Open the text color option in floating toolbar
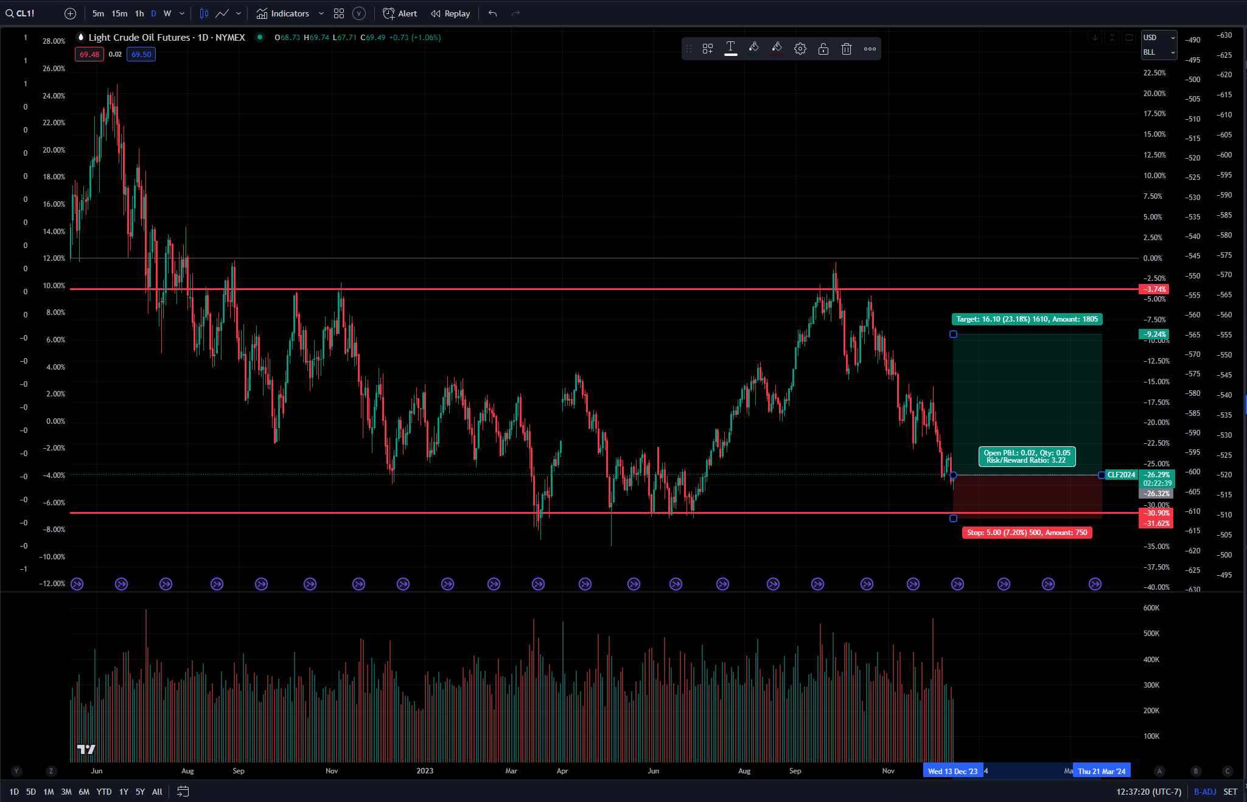The height and width of the screenshot is (802, 1247). coord(730,49)
